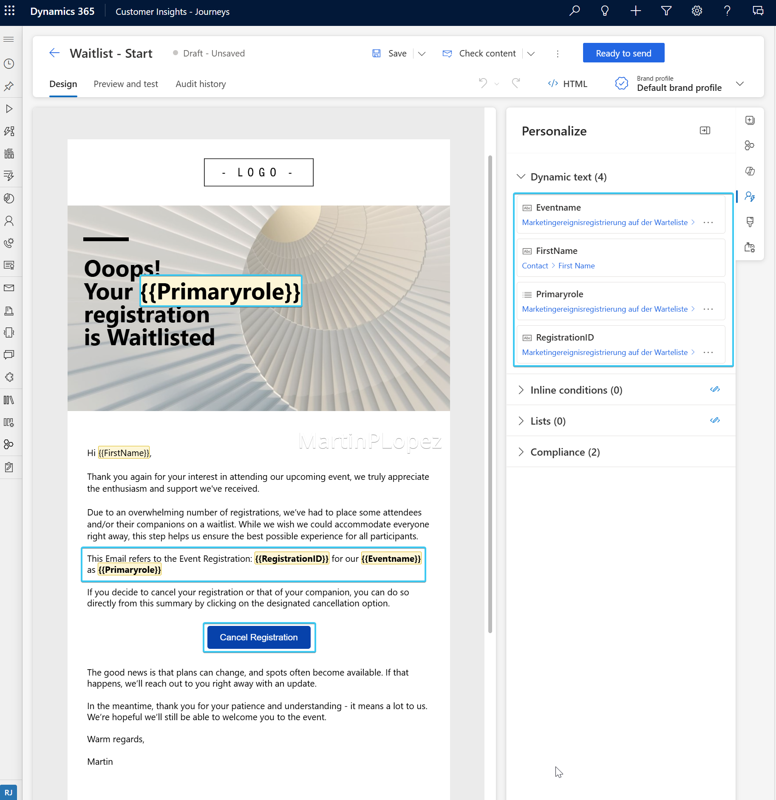Image resolution: width=776 pixels, height=800 pixels.
Task: Select the Personalize person-lightning icon
Action: click(750, 196)
